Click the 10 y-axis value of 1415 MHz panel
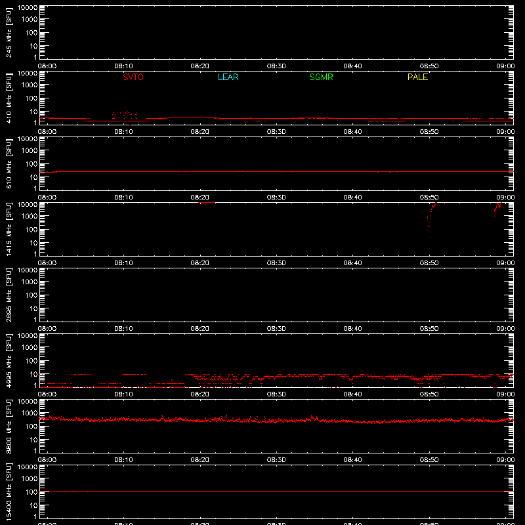 [x=33, y=243]
